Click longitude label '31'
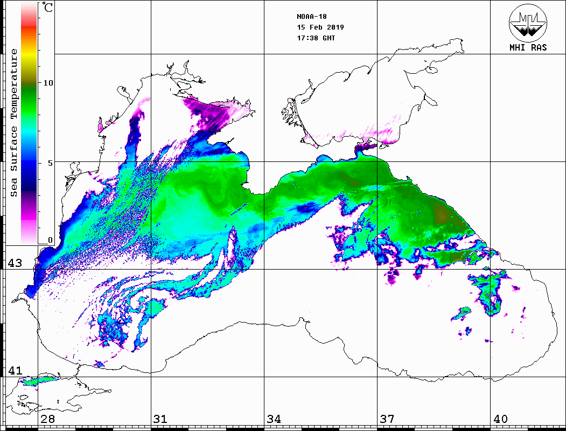 tap(160, 419)
